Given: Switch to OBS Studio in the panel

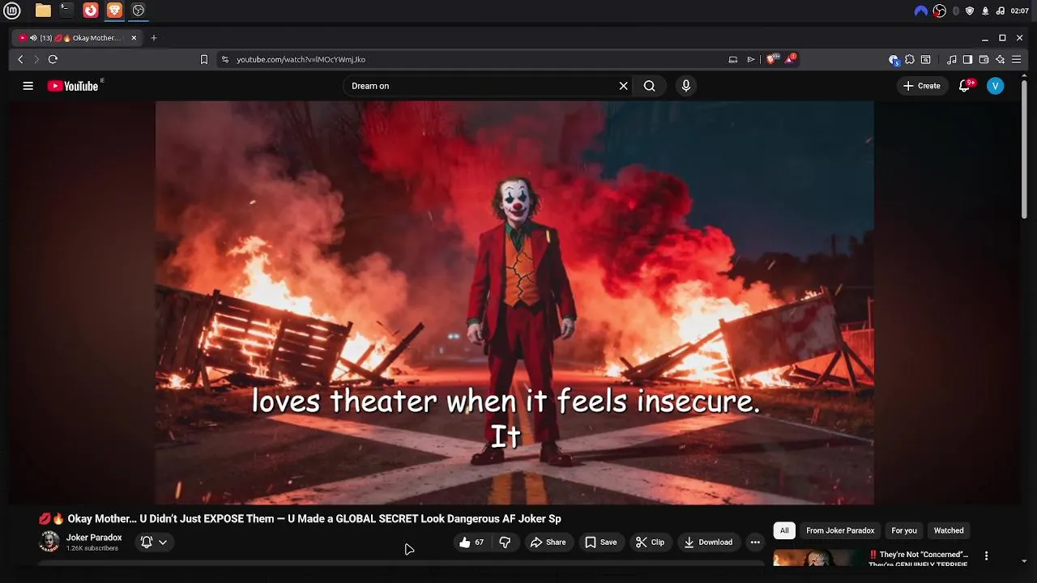Looking at the screenshot, I should (139, 11).
